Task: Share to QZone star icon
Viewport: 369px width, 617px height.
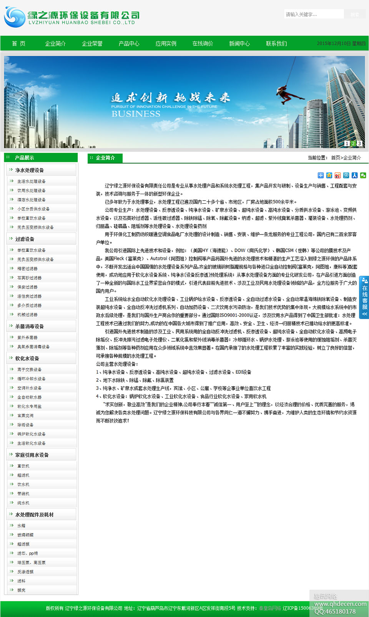Action: click(x=329, y=175)
